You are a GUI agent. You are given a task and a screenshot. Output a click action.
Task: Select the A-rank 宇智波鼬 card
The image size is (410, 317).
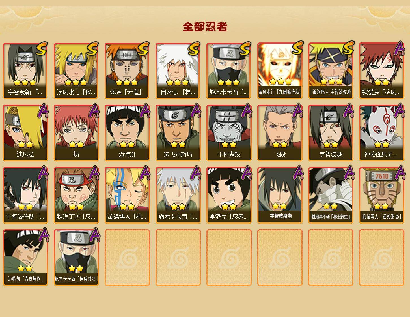331,133
